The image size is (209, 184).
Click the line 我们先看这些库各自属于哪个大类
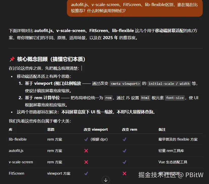pos(40,121)
